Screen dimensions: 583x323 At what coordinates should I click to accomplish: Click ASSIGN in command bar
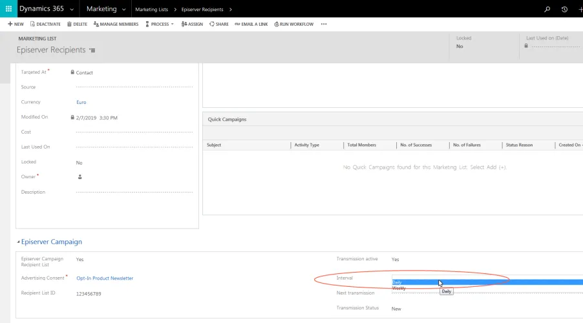pyautogui.click(x=192, y=24)
